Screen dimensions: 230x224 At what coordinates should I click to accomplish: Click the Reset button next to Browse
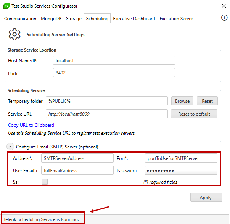[x=207, y=101]
